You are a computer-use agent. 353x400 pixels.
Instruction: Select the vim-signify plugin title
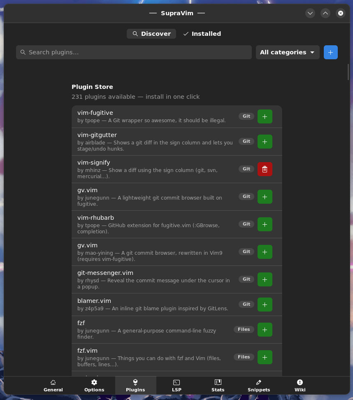[94, 163]
